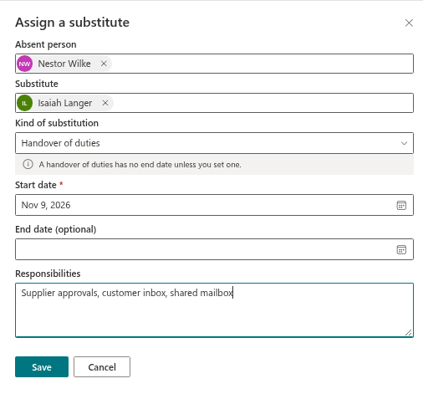Open the Kind of substitution dropdown
This screenshot has height=394, width=423.
tap(214, 143)
